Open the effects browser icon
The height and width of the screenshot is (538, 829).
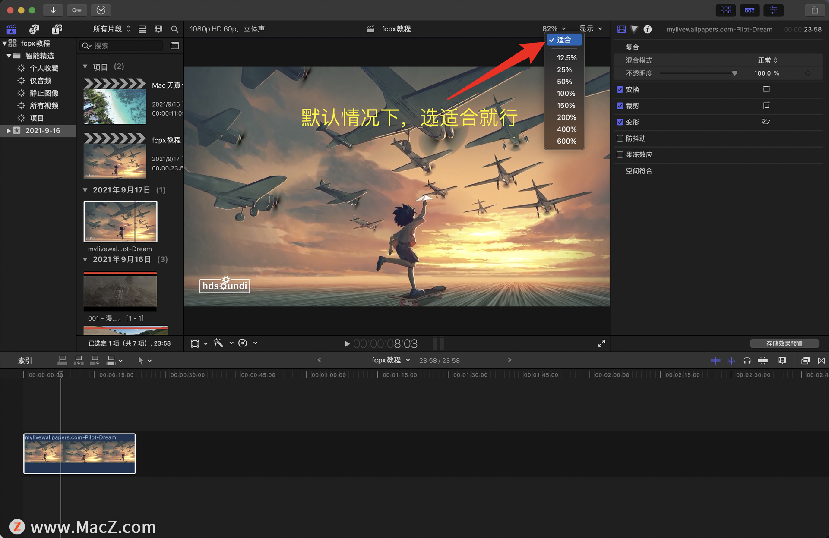coord(805,360)
